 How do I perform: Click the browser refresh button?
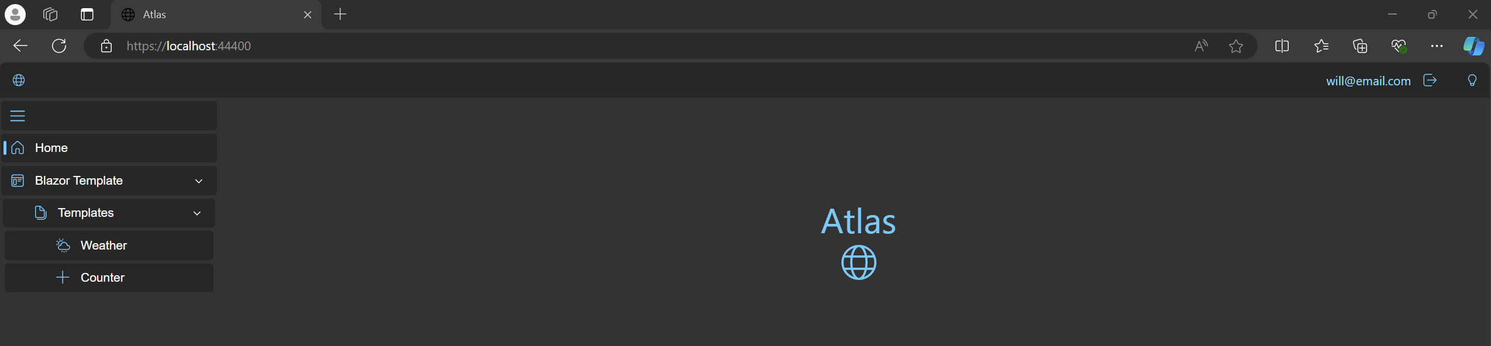[59, 46]
